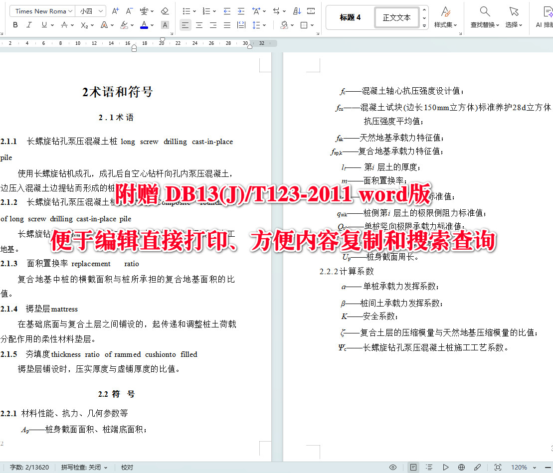Click the distributed alignment icon

coord(241,25)
